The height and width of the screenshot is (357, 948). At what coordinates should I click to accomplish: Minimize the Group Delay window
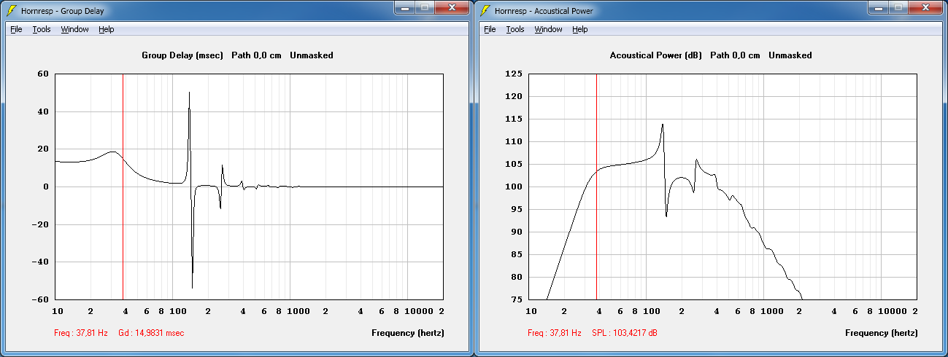click(404, 7)
